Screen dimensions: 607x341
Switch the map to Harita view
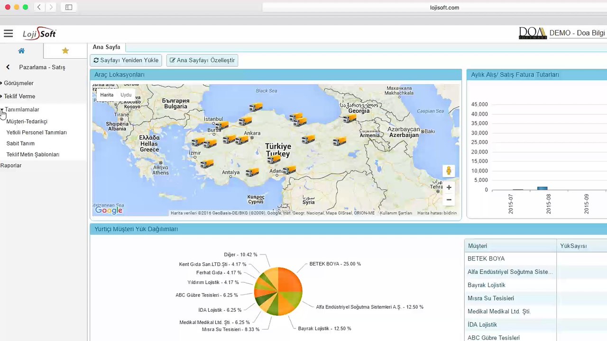tap(107, 95)
